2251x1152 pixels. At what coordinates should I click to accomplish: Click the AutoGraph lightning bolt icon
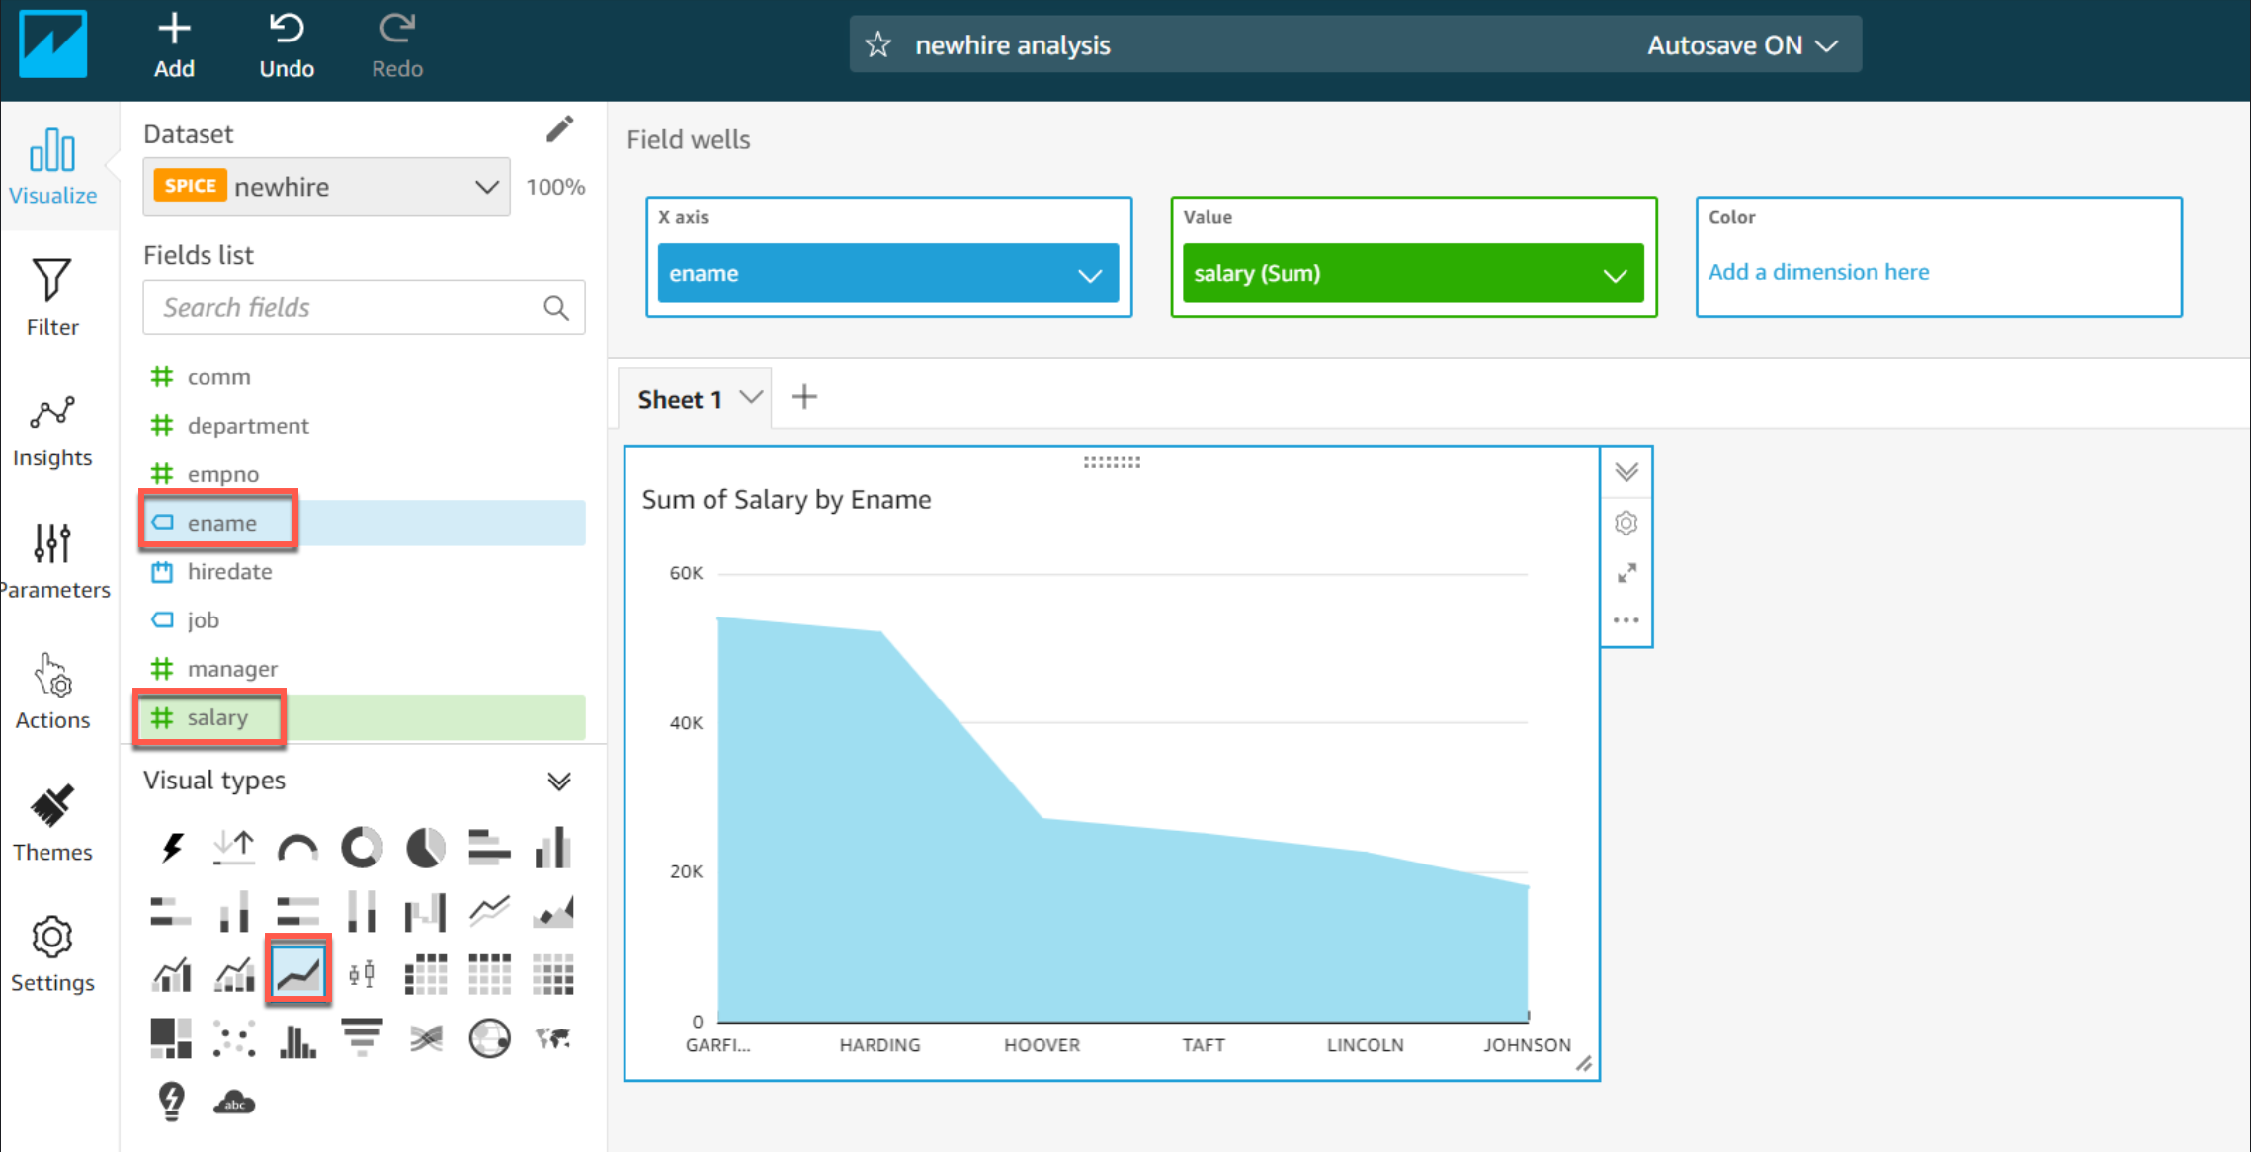click(172, 848)
